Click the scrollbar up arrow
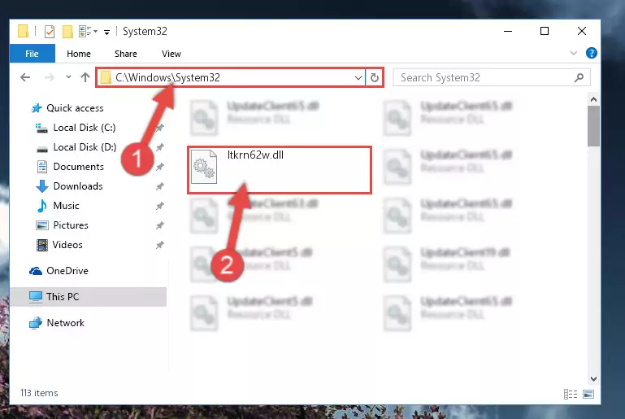This screenshot has width=625, height=419. 593,99
